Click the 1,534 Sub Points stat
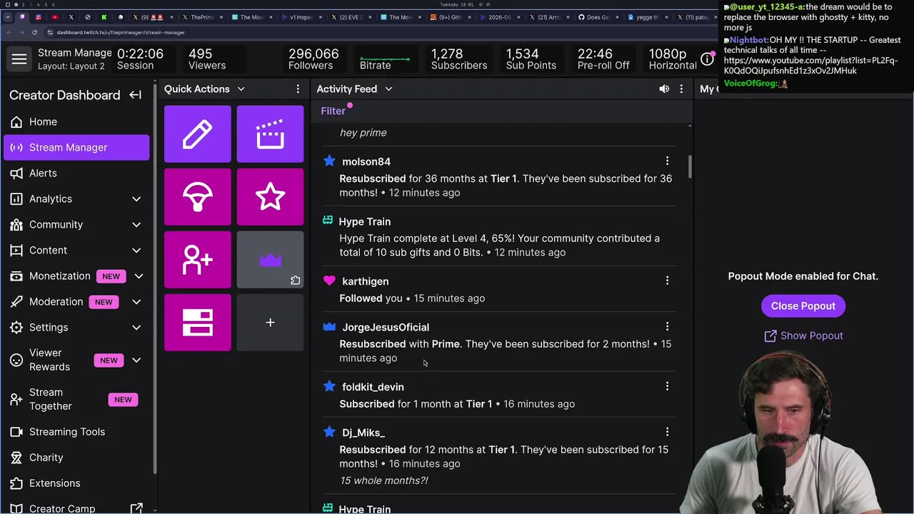This screenshot has height=514, width=914. point(531,59)
